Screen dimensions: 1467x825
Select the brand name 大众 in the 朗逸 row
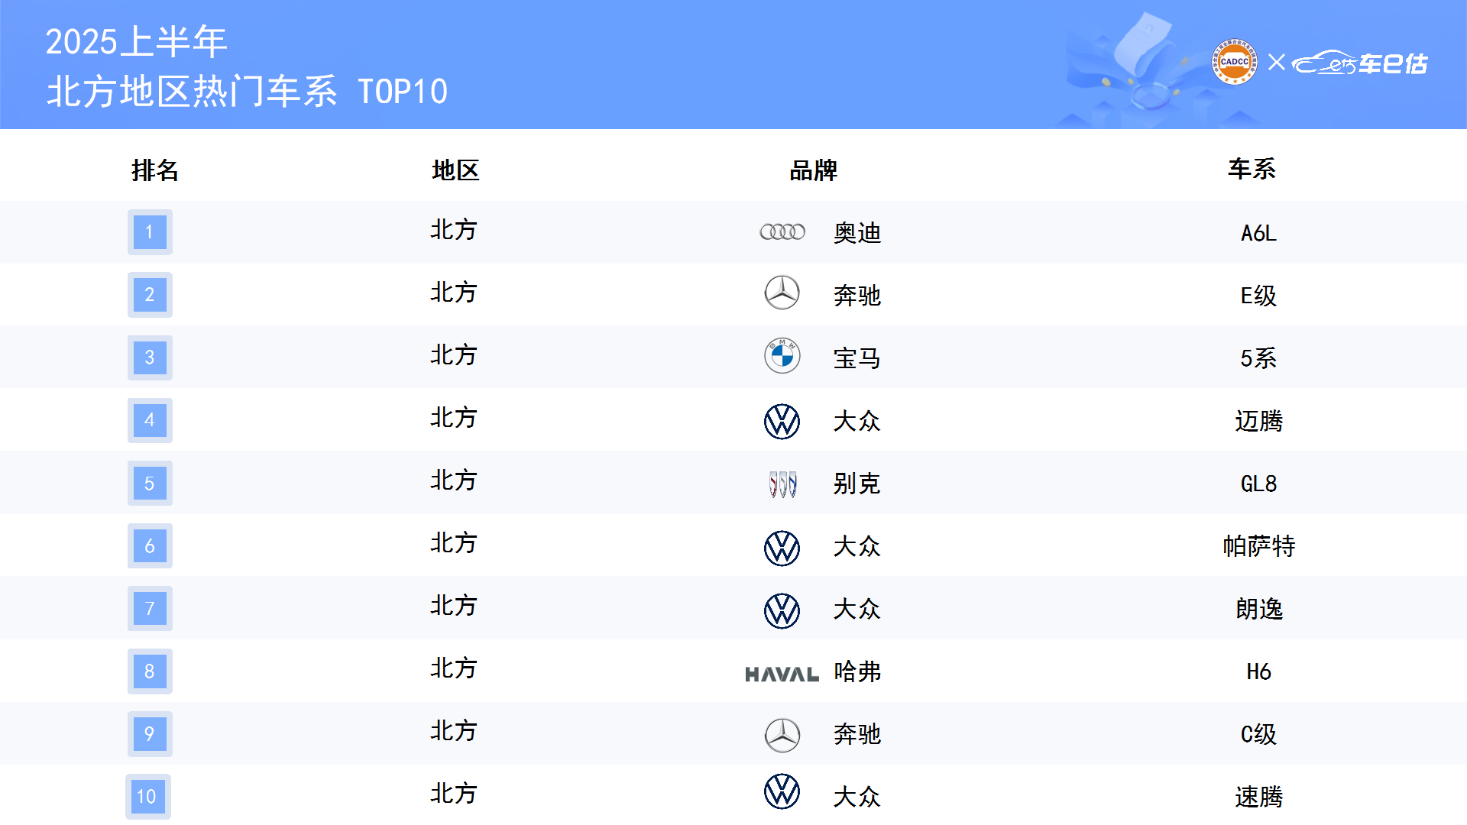[x=857, y=609]
